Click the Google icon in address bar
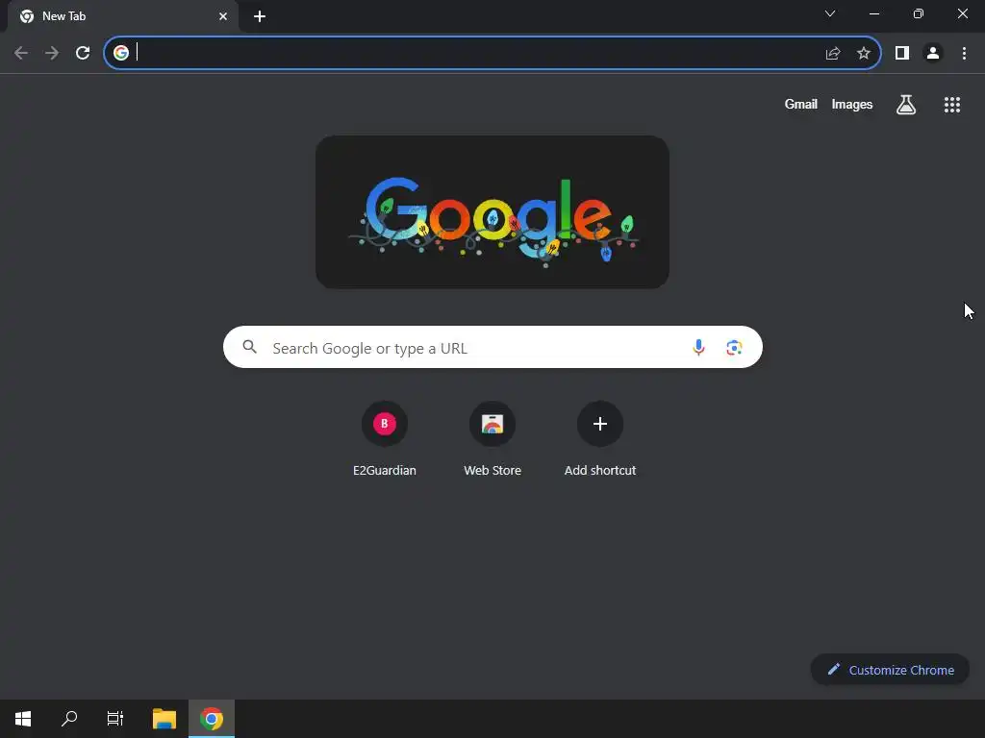The width and height of the screenshot is (985, 738). [x=121, y=53]
